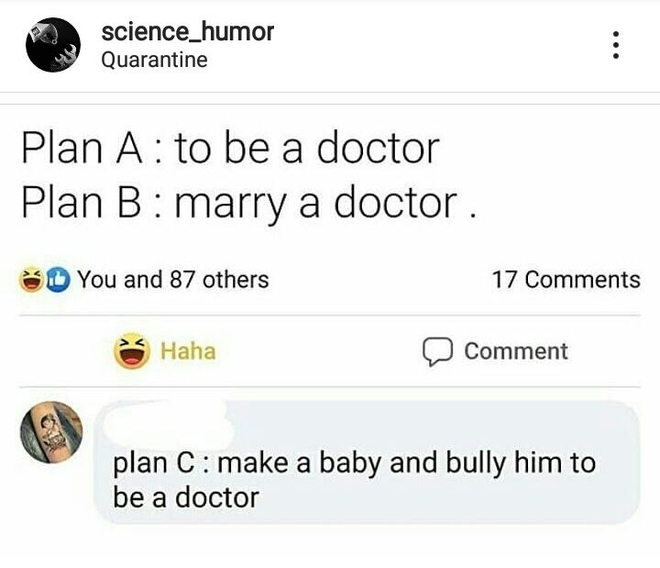Click the "Plan A : to be a doctor" line
Screen dimensions: 660x568
point(230,148)
